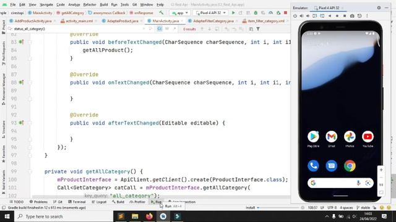
Task: Click Windows taskbar search box
Action: (64, 216)
